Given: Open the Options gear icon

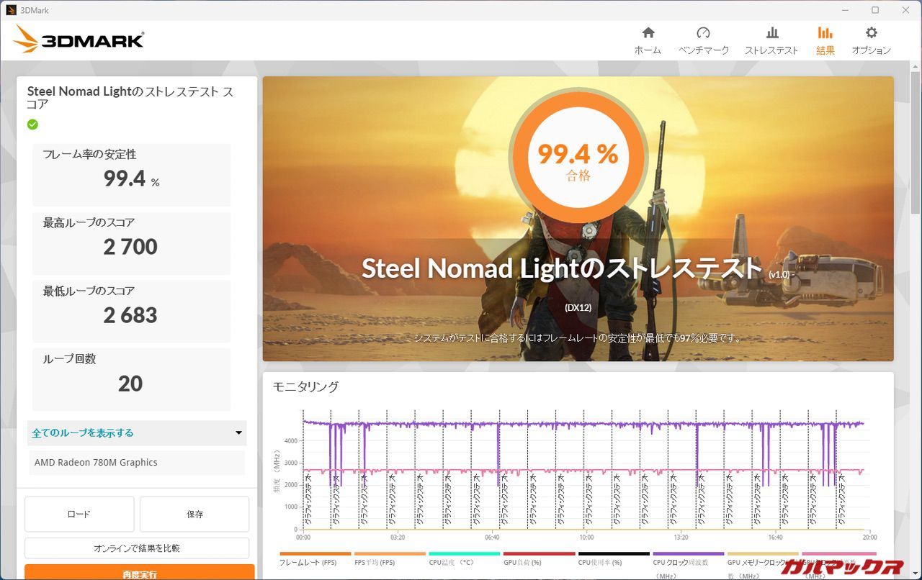Looking at the screenshot, I should [x=871, y=33].
